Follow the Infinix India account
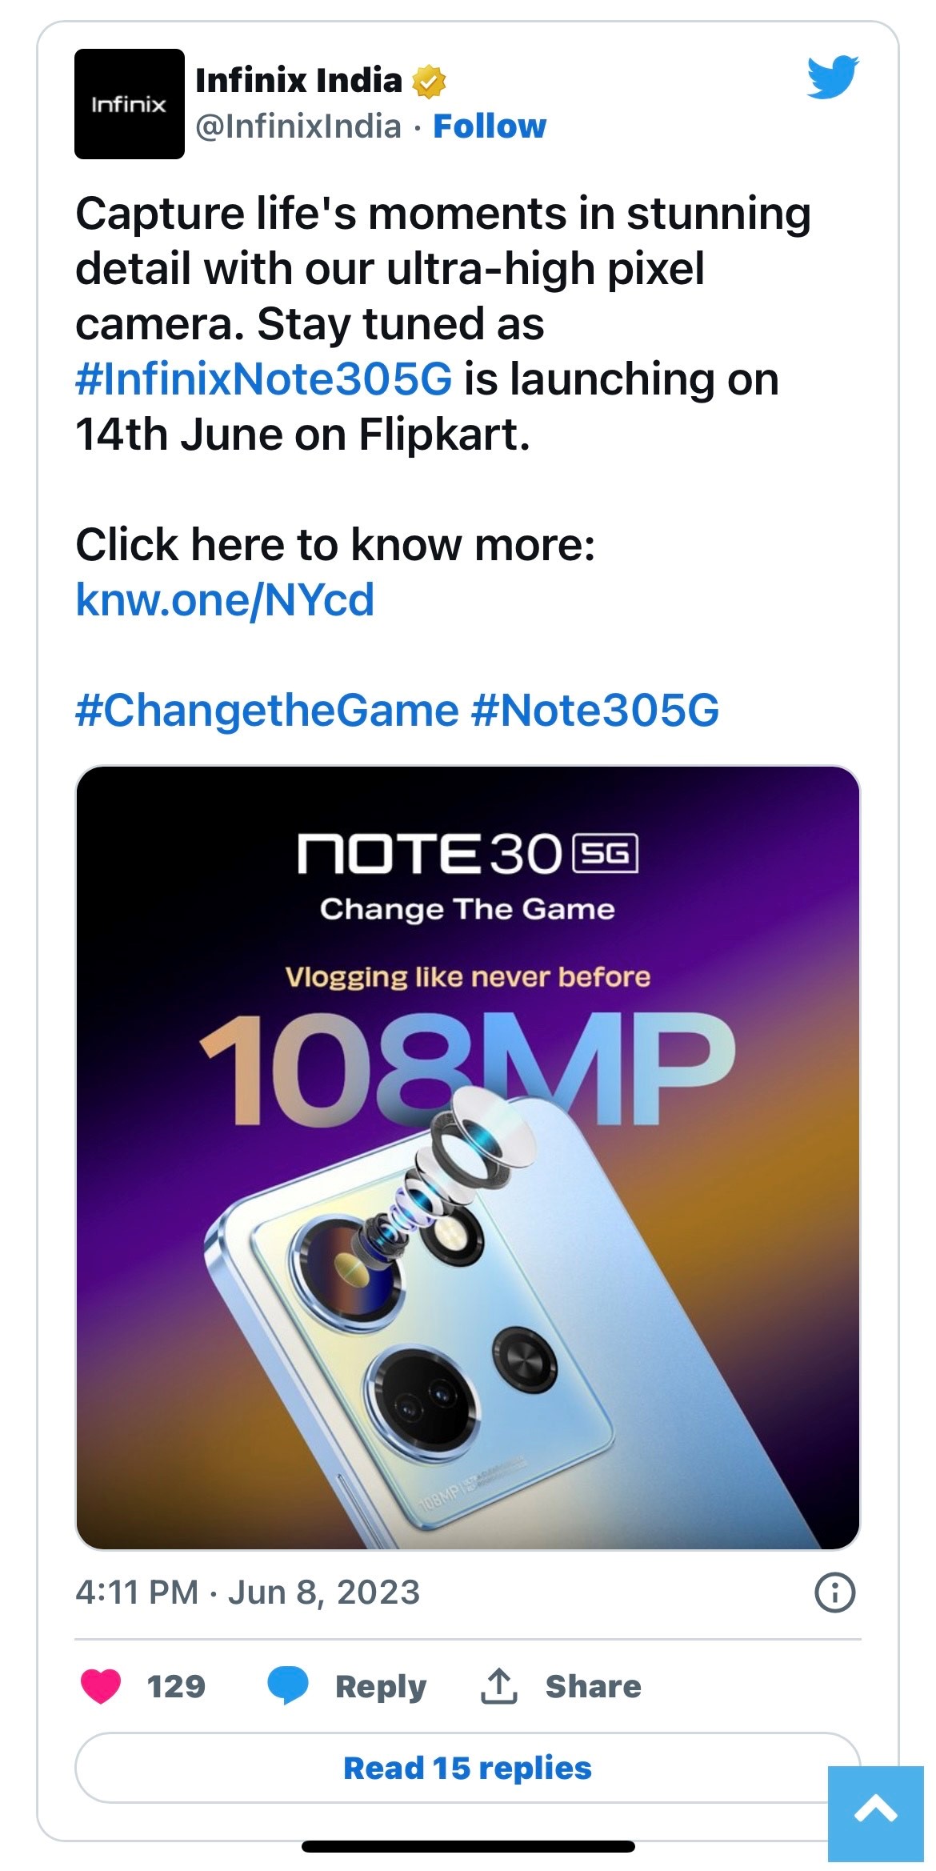This screenshot has height=1871, width=936. pyautogui.click(x=489, y=126)
